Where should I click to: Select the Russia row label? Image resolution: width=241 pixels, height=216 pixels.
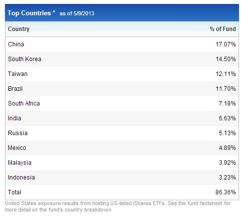pos(18,133)
